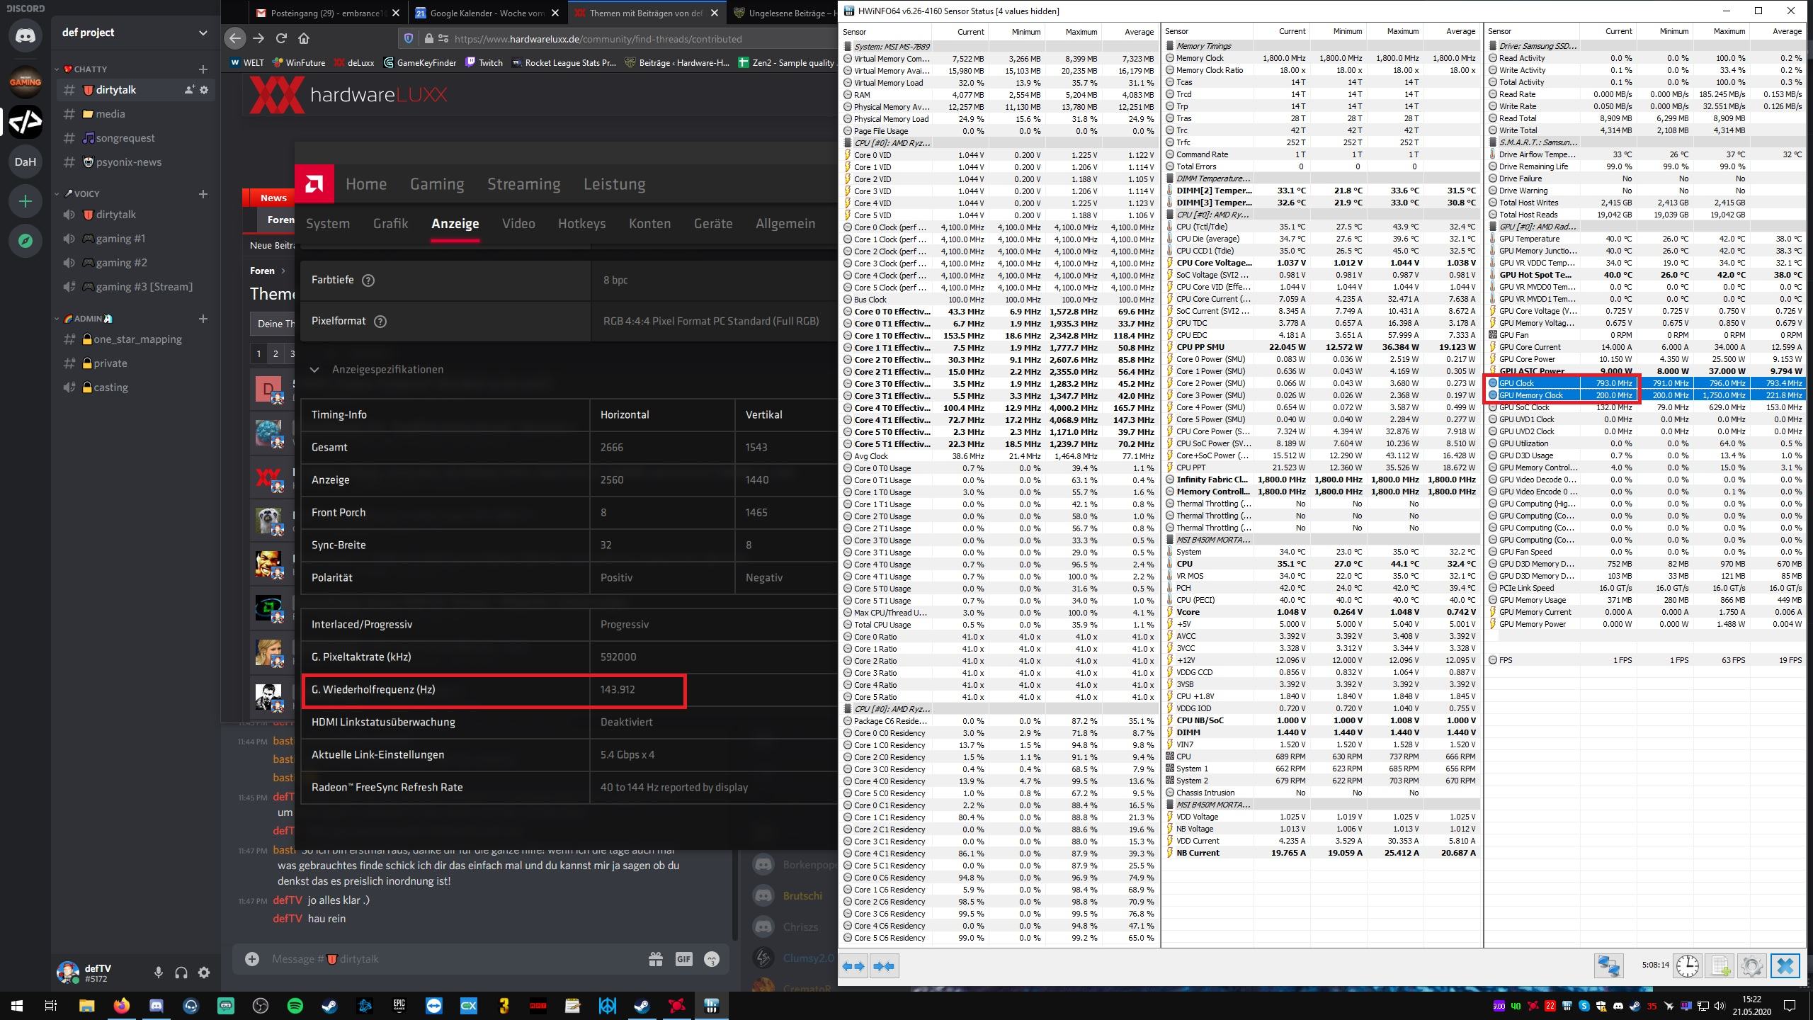Image resolution: width=1813 pixels, height=1020 pixels.
Task: Open the psyonix-news channel
Action: [135, 162]
